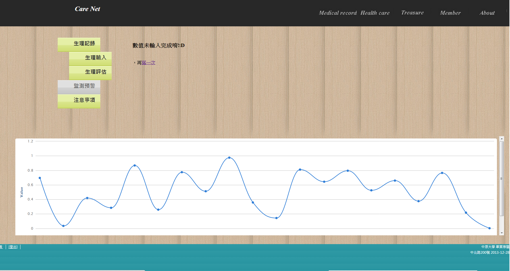Click the chart scrollbar up arrow
The image size is (510, 271).
pos(502,139)
